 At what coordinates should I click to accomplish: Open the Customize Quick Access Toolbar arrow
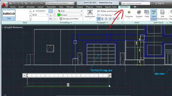(76, 3)
